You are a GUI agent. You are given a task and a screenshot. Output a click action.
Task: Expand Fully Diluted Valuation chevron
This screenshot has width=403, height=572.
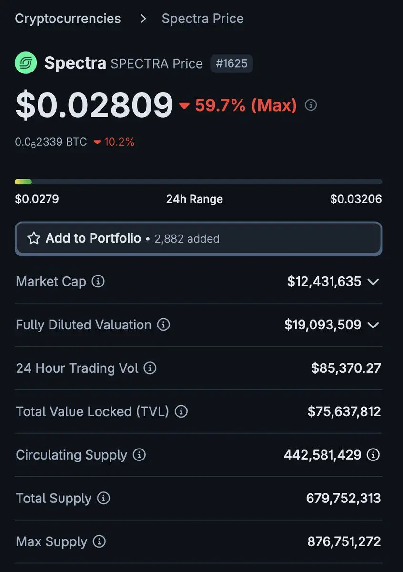373,325
